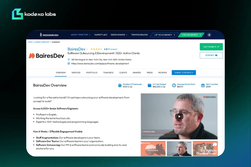Click the 'BairesDev Overview' heading
The height and width of the screenshot is (167, 251).
(x=50, y=85)
